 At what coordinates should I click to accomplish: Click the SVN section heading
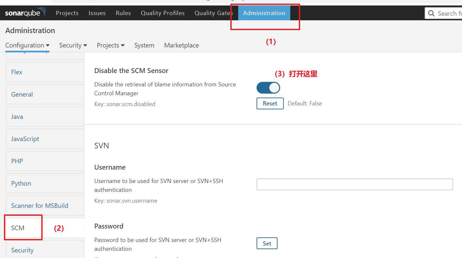(x=102, y=145)
